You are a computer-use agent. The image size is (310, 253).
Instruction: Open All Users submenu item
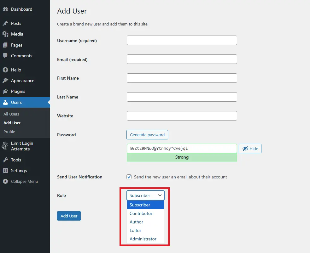[x=11, y=114]
